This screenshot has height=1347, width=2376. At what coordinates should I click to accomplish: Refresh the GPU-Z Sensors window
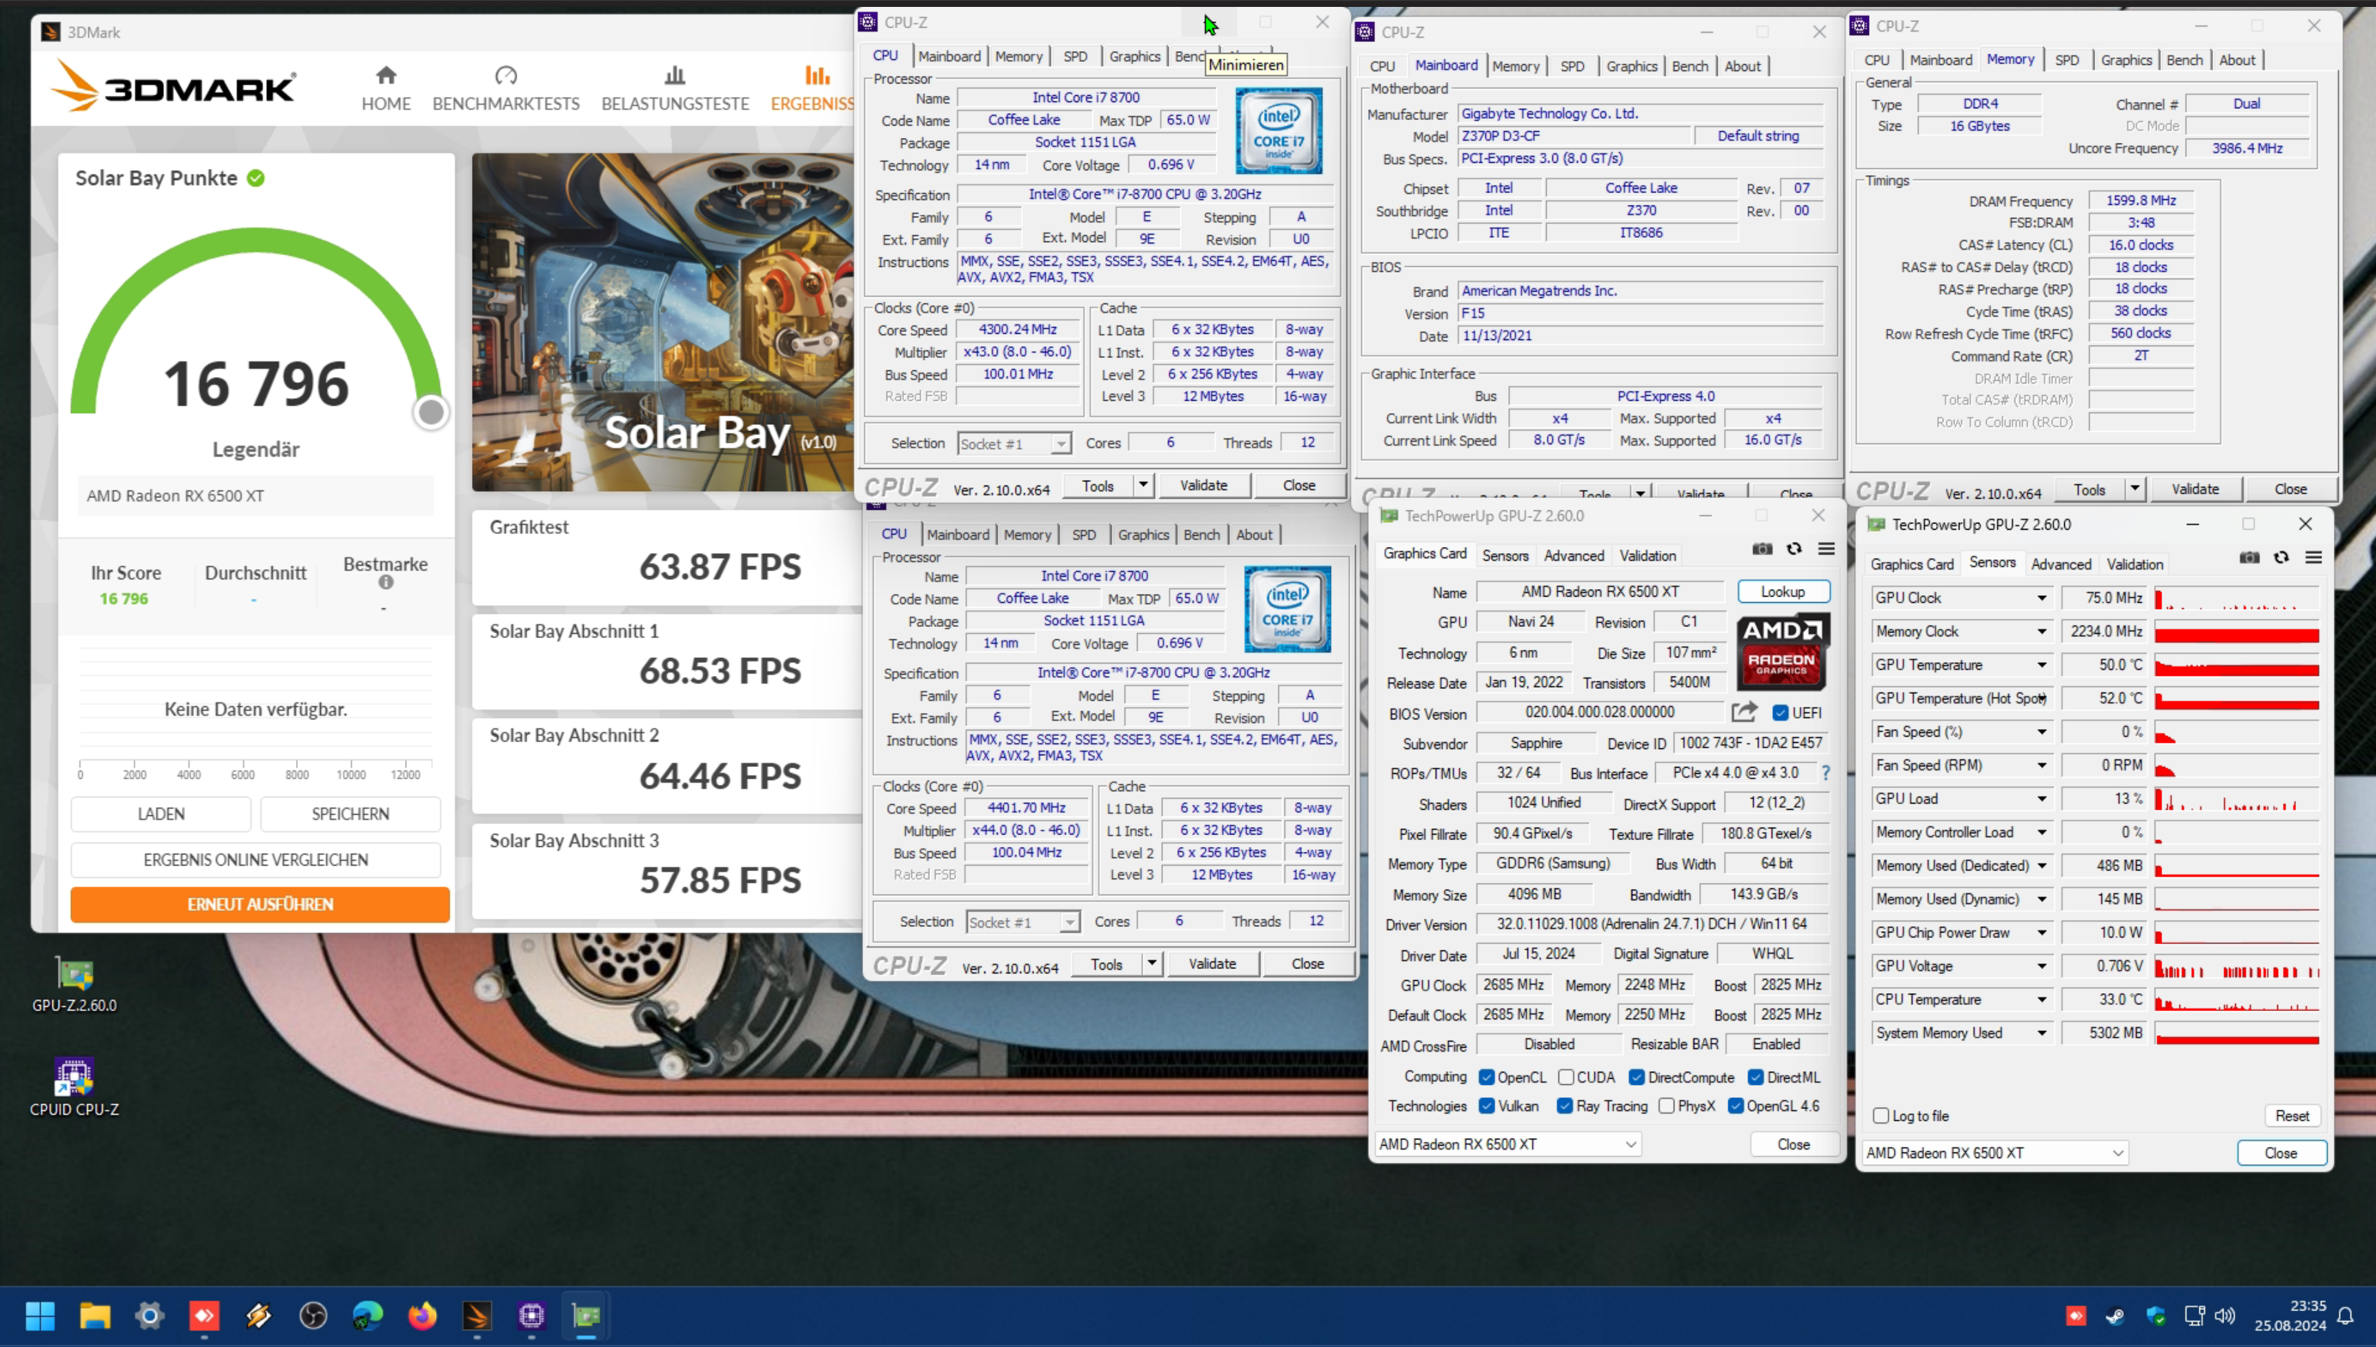pyautogui.click(x=2281, y=558)
